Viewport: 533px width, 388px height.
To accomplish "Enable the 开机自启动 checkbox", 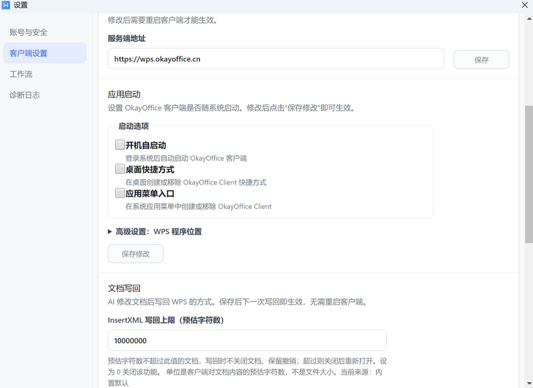I will coord(120,145).
